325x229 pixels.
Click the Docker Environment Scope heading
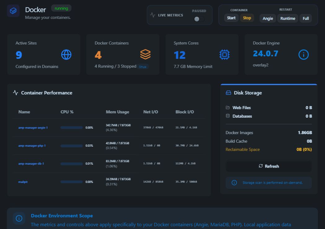(62, 216)
